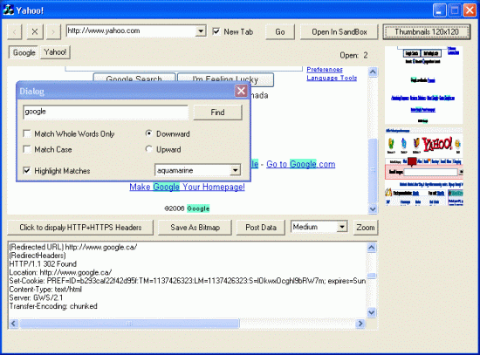Image resolution: width=480 pixels, height=355 pixels.
Task: Enable Match Whole Words Only checkbox
Action: coord(27,133)
